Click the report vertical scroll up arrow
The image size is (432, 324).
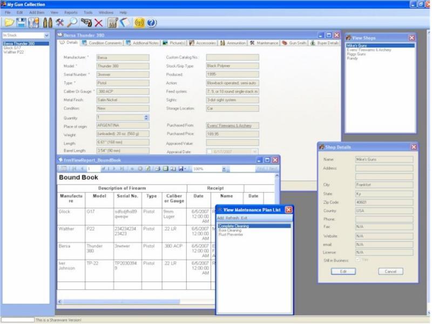[276, 176]
